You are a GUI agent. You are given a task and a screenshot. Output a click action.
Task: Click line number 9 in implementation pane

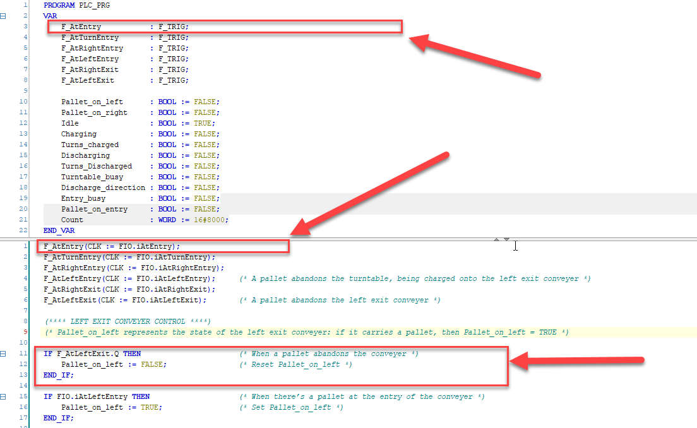pyautogui.click(x=24, y=331)
